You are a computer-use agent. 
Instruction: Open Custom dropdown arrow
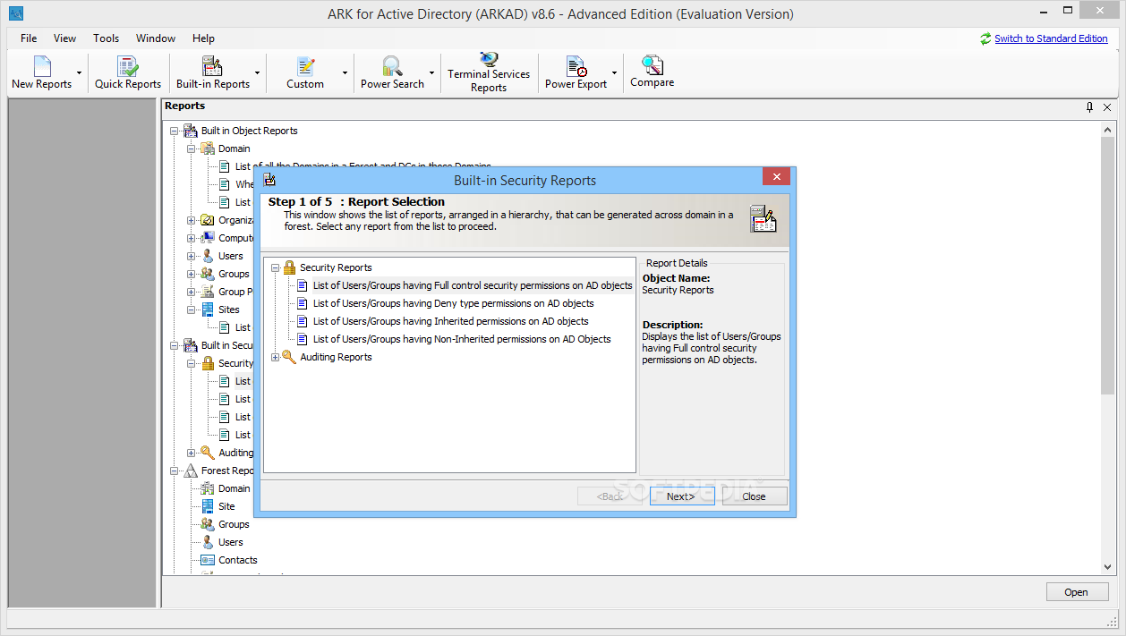[345, 73]
